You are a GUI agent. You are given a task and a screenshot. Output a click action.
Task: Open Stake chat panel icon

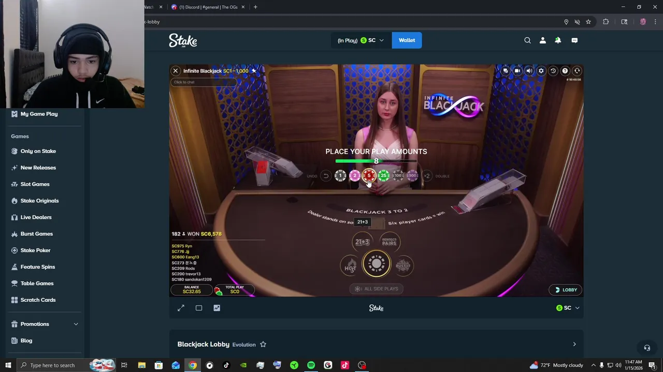[x=574, y=40]
